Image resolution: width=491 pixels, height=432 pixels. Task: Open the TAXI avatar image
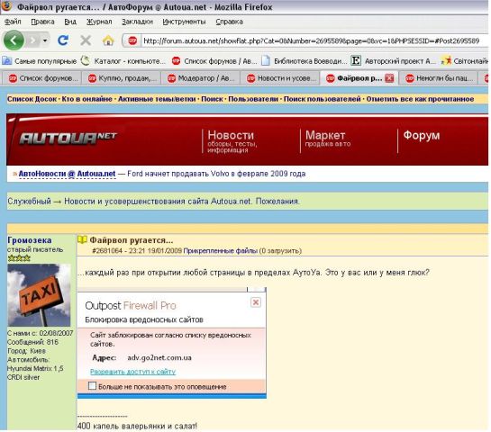click(x=39, y=295)
